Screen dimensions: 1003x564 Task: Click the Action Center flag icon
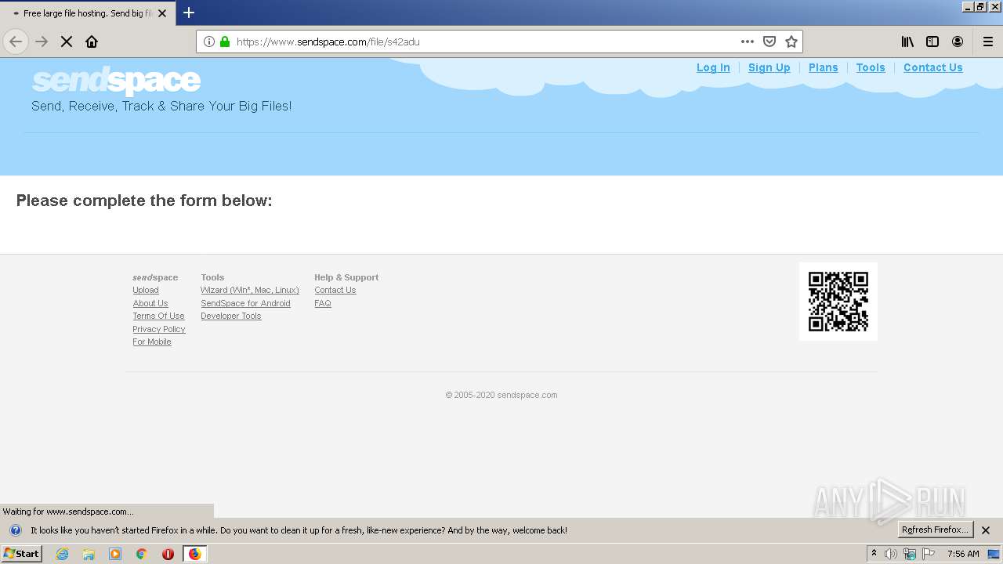[x=929, y=554]
